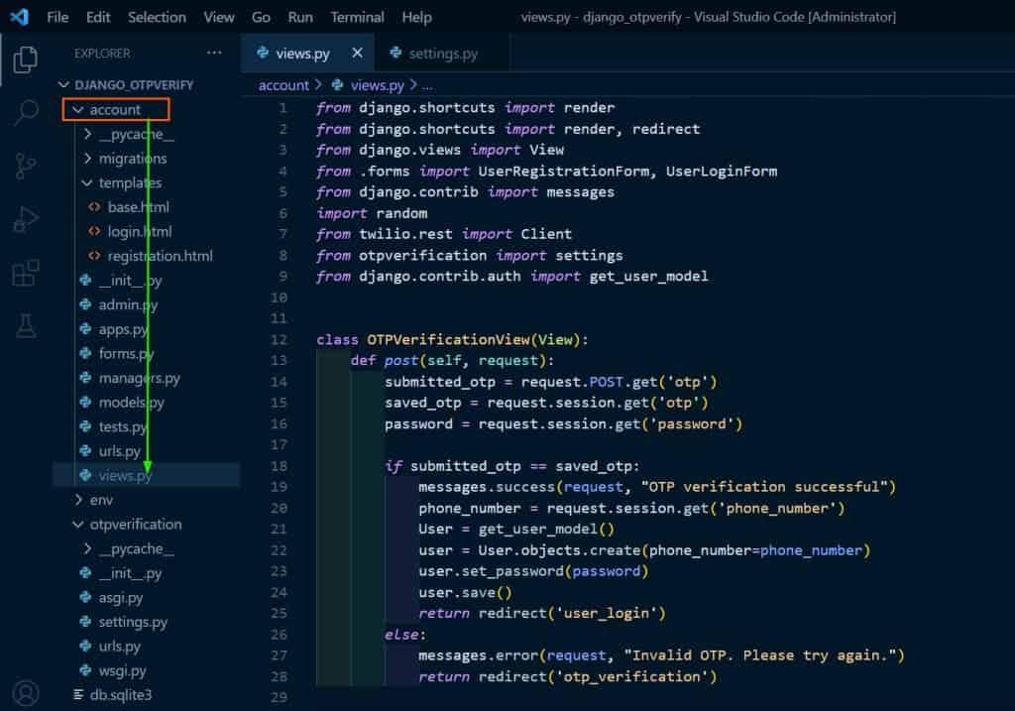
Task: Open the Edit menu
Action: pos(98,18)
